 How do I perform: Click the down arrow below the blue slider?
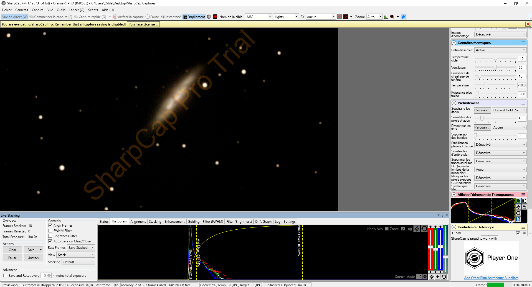tap(440, 272)
